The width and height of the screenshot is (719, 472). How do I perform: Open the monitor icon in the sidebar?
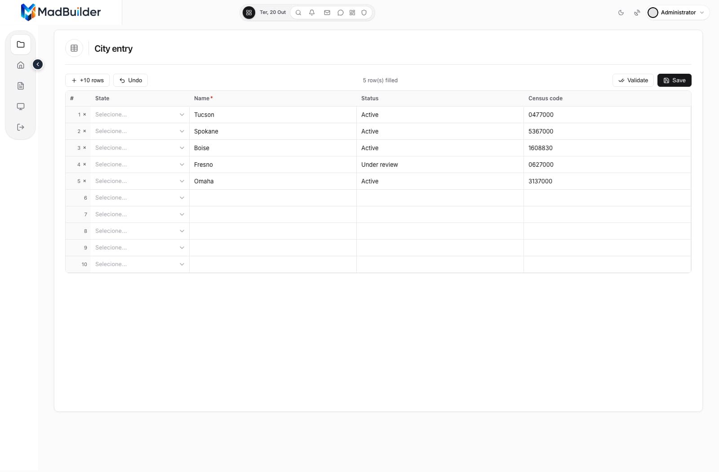(21, 107)
